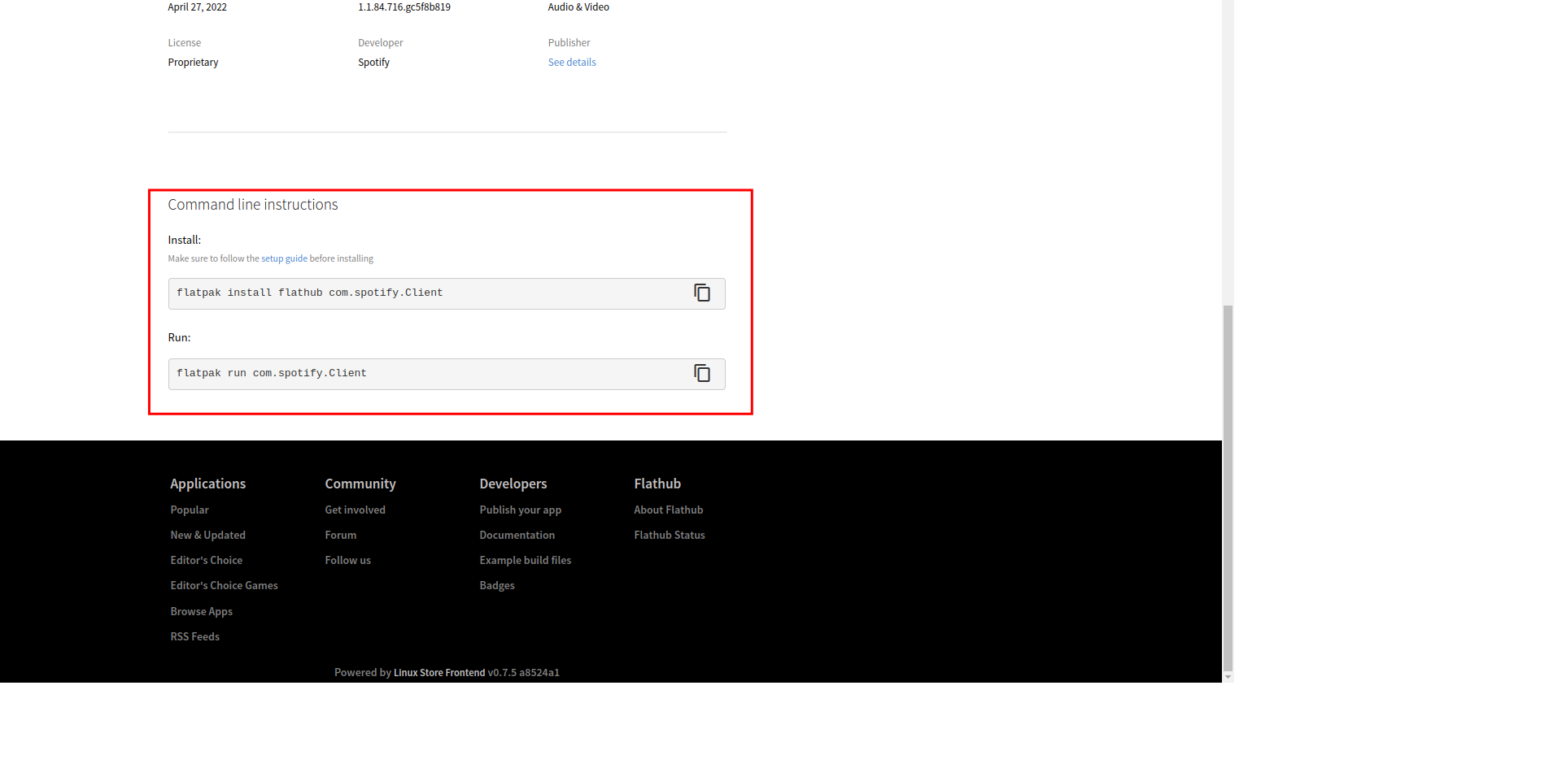Click See details under Publisher
Screen dimensions: 1562x768
571,63
